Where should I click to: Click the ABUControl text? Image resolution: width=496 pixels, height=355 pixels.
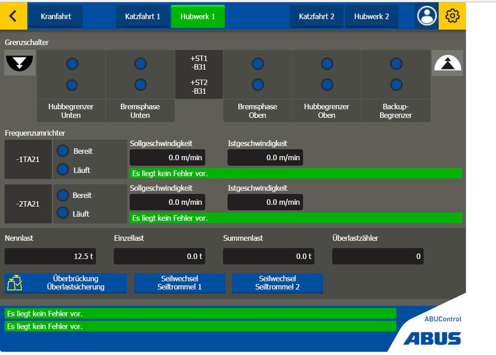tap(443, 319)
